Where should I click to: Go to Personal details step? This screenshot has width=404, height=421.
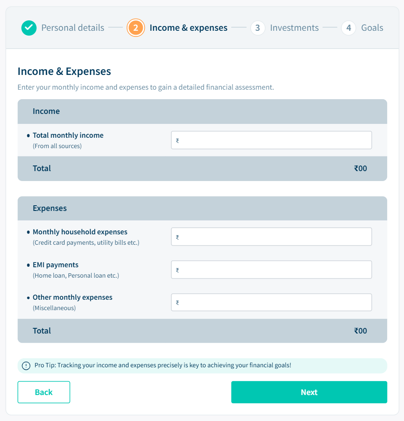pyautogui.click(x=73, y=28)
